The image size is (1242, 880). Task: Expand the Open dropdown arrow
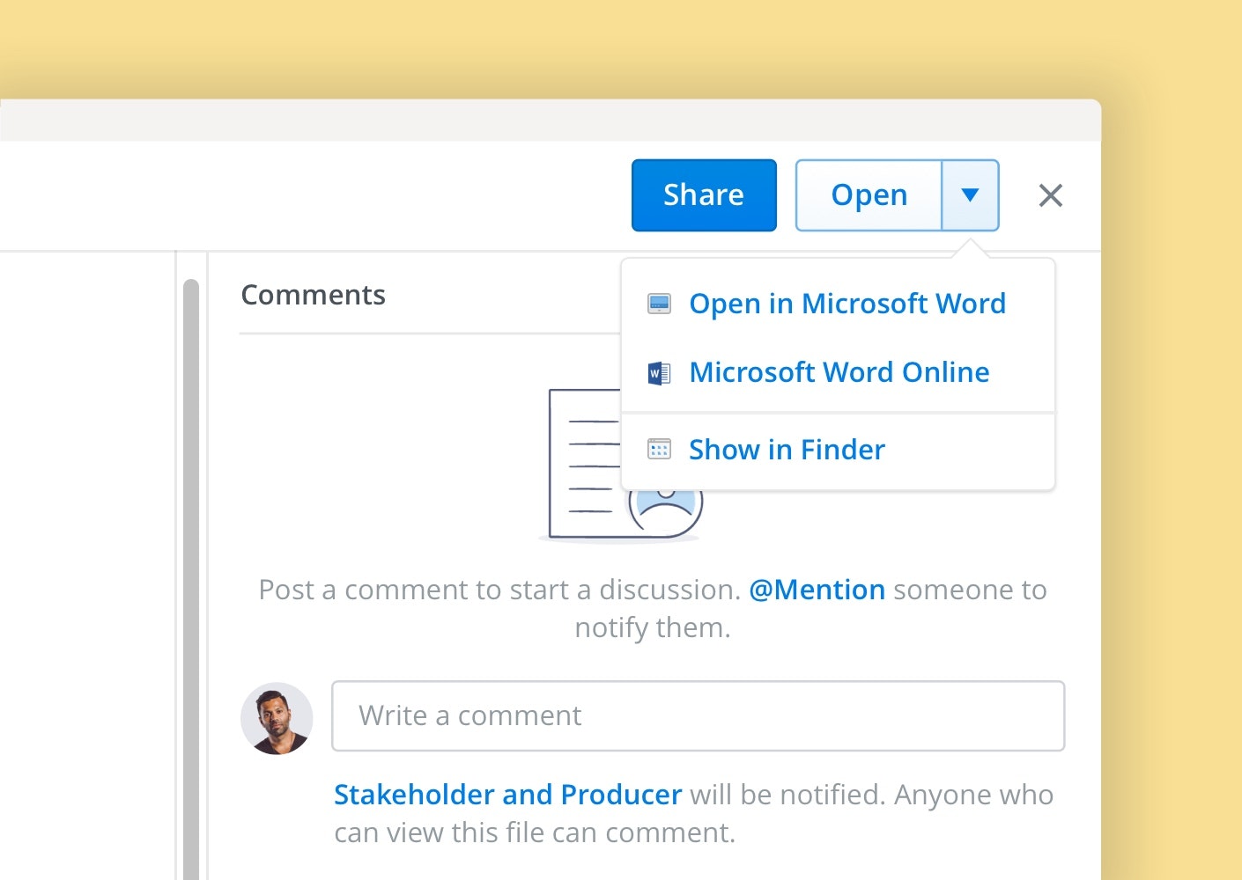pyautogui.click(x=970, y=195)
